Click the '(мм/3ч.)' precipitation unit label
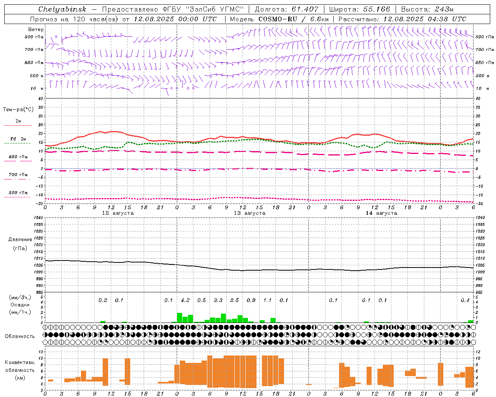This screenshot has width=496, height=397. coord(20,297)
